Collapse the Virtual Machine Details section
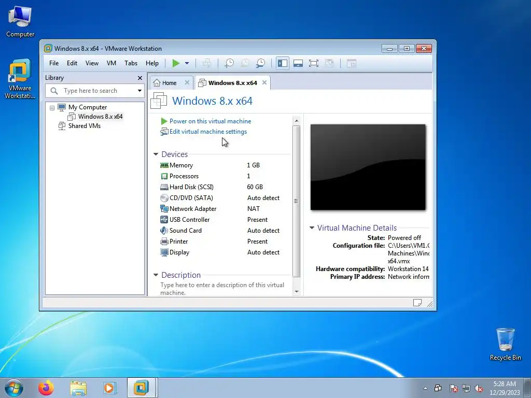 point(312,228)
